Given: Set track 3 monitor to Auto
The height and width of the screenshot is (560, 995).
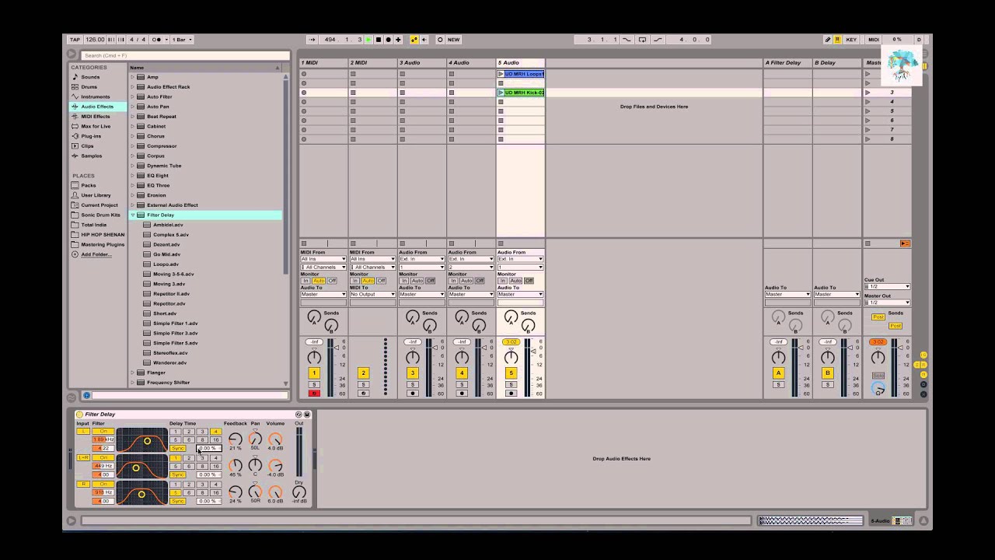Looking at the screenshot, I should pyautogui.click(x=417, y=281).
